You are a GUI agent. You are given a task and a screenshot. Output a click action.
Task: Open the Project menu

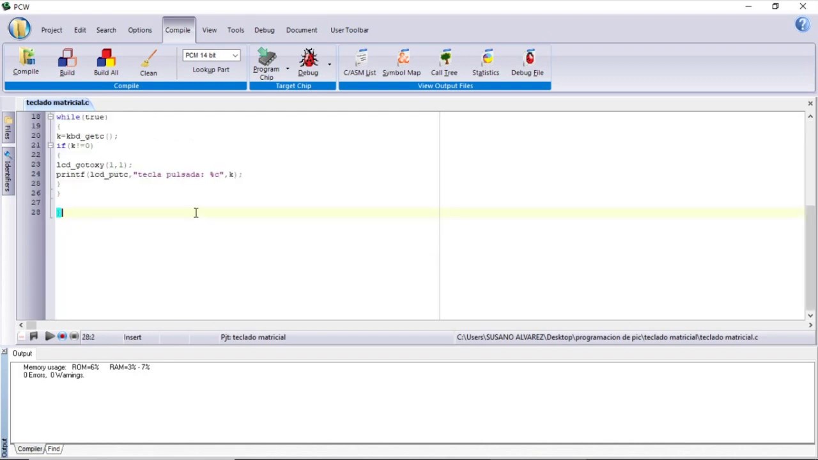click(52, 30)
